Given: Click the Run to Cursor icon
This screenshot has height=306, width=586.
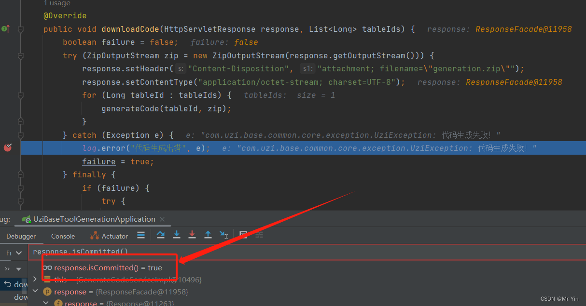Looking at the screenshot, I should (223, 235).
